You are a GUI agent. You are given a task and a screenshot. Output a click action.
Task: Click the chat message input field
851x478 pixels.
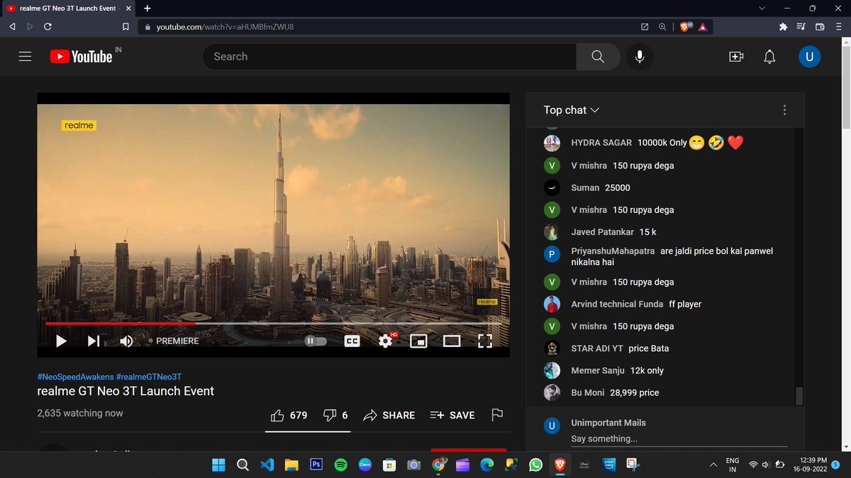(679, 439)
